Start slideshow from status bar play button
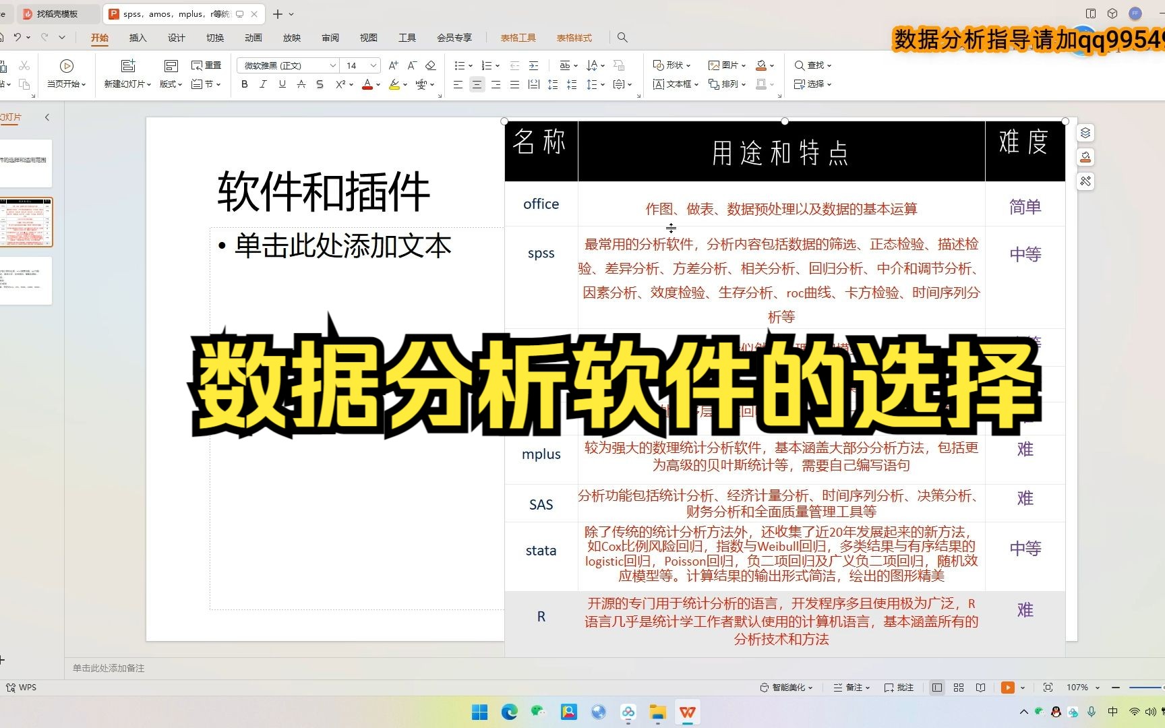This screenshot has height=728, width=1165. tap(1008, 688)
